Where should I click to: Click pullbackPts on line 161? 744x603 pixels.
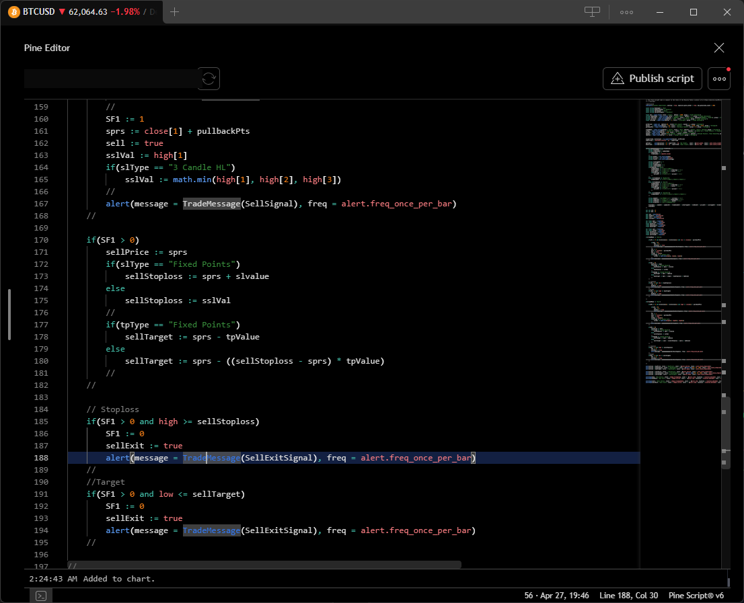point(223,131)
